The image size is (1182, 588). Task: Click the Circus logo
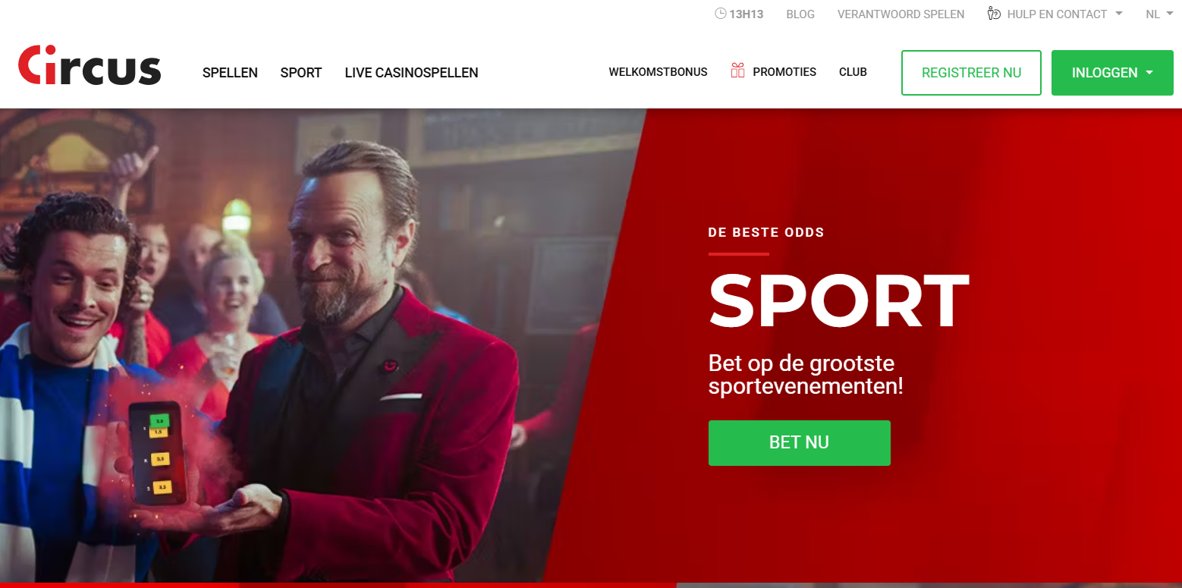point(90,66)
